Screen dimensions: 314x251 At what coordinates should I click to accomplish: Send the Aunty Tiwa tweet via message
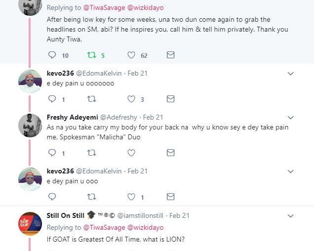170,55
